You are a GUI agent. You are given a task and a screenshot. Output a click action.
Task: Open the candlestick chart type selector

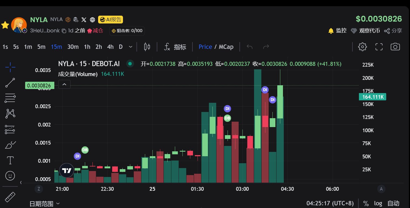(x=147, y=47)
